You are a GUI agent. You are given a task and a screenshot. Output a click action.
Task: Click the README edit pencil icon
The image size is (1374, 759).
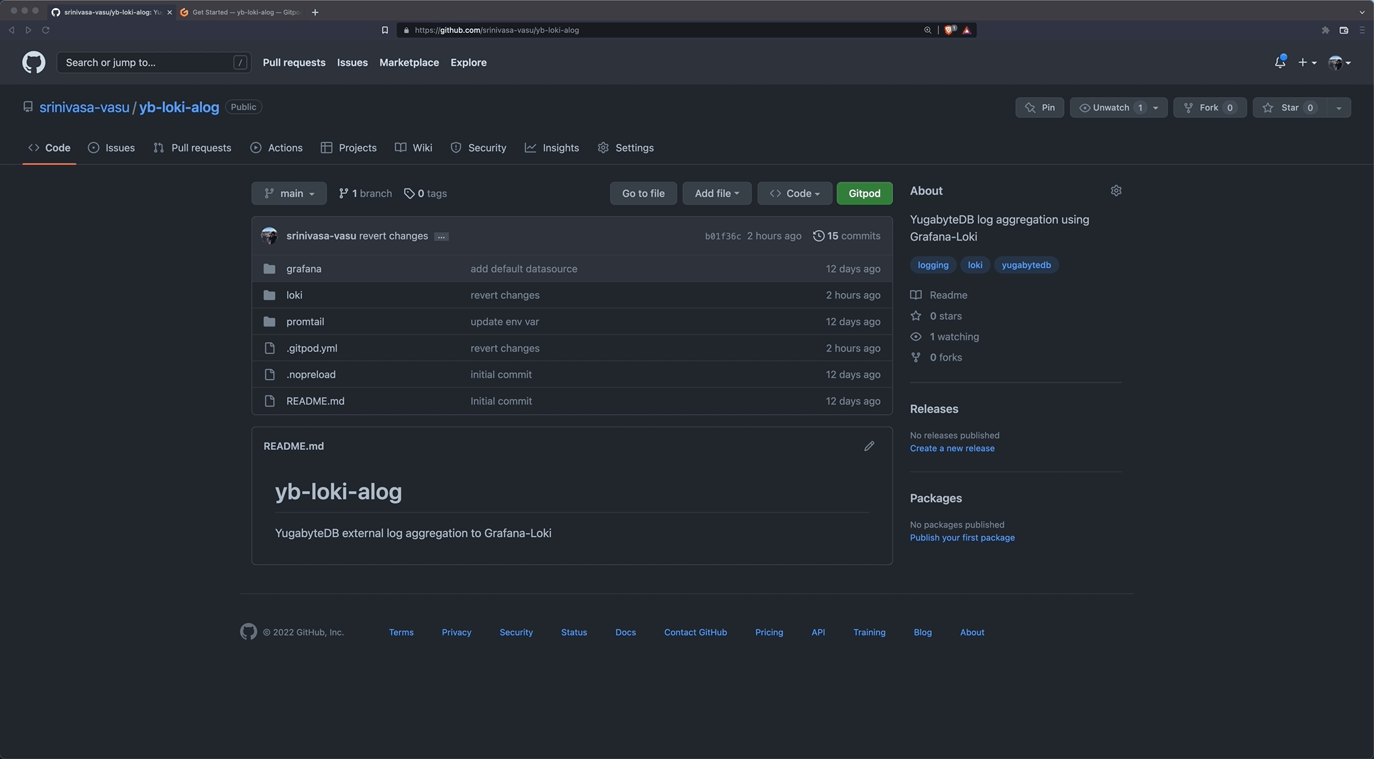click(869, 446)
